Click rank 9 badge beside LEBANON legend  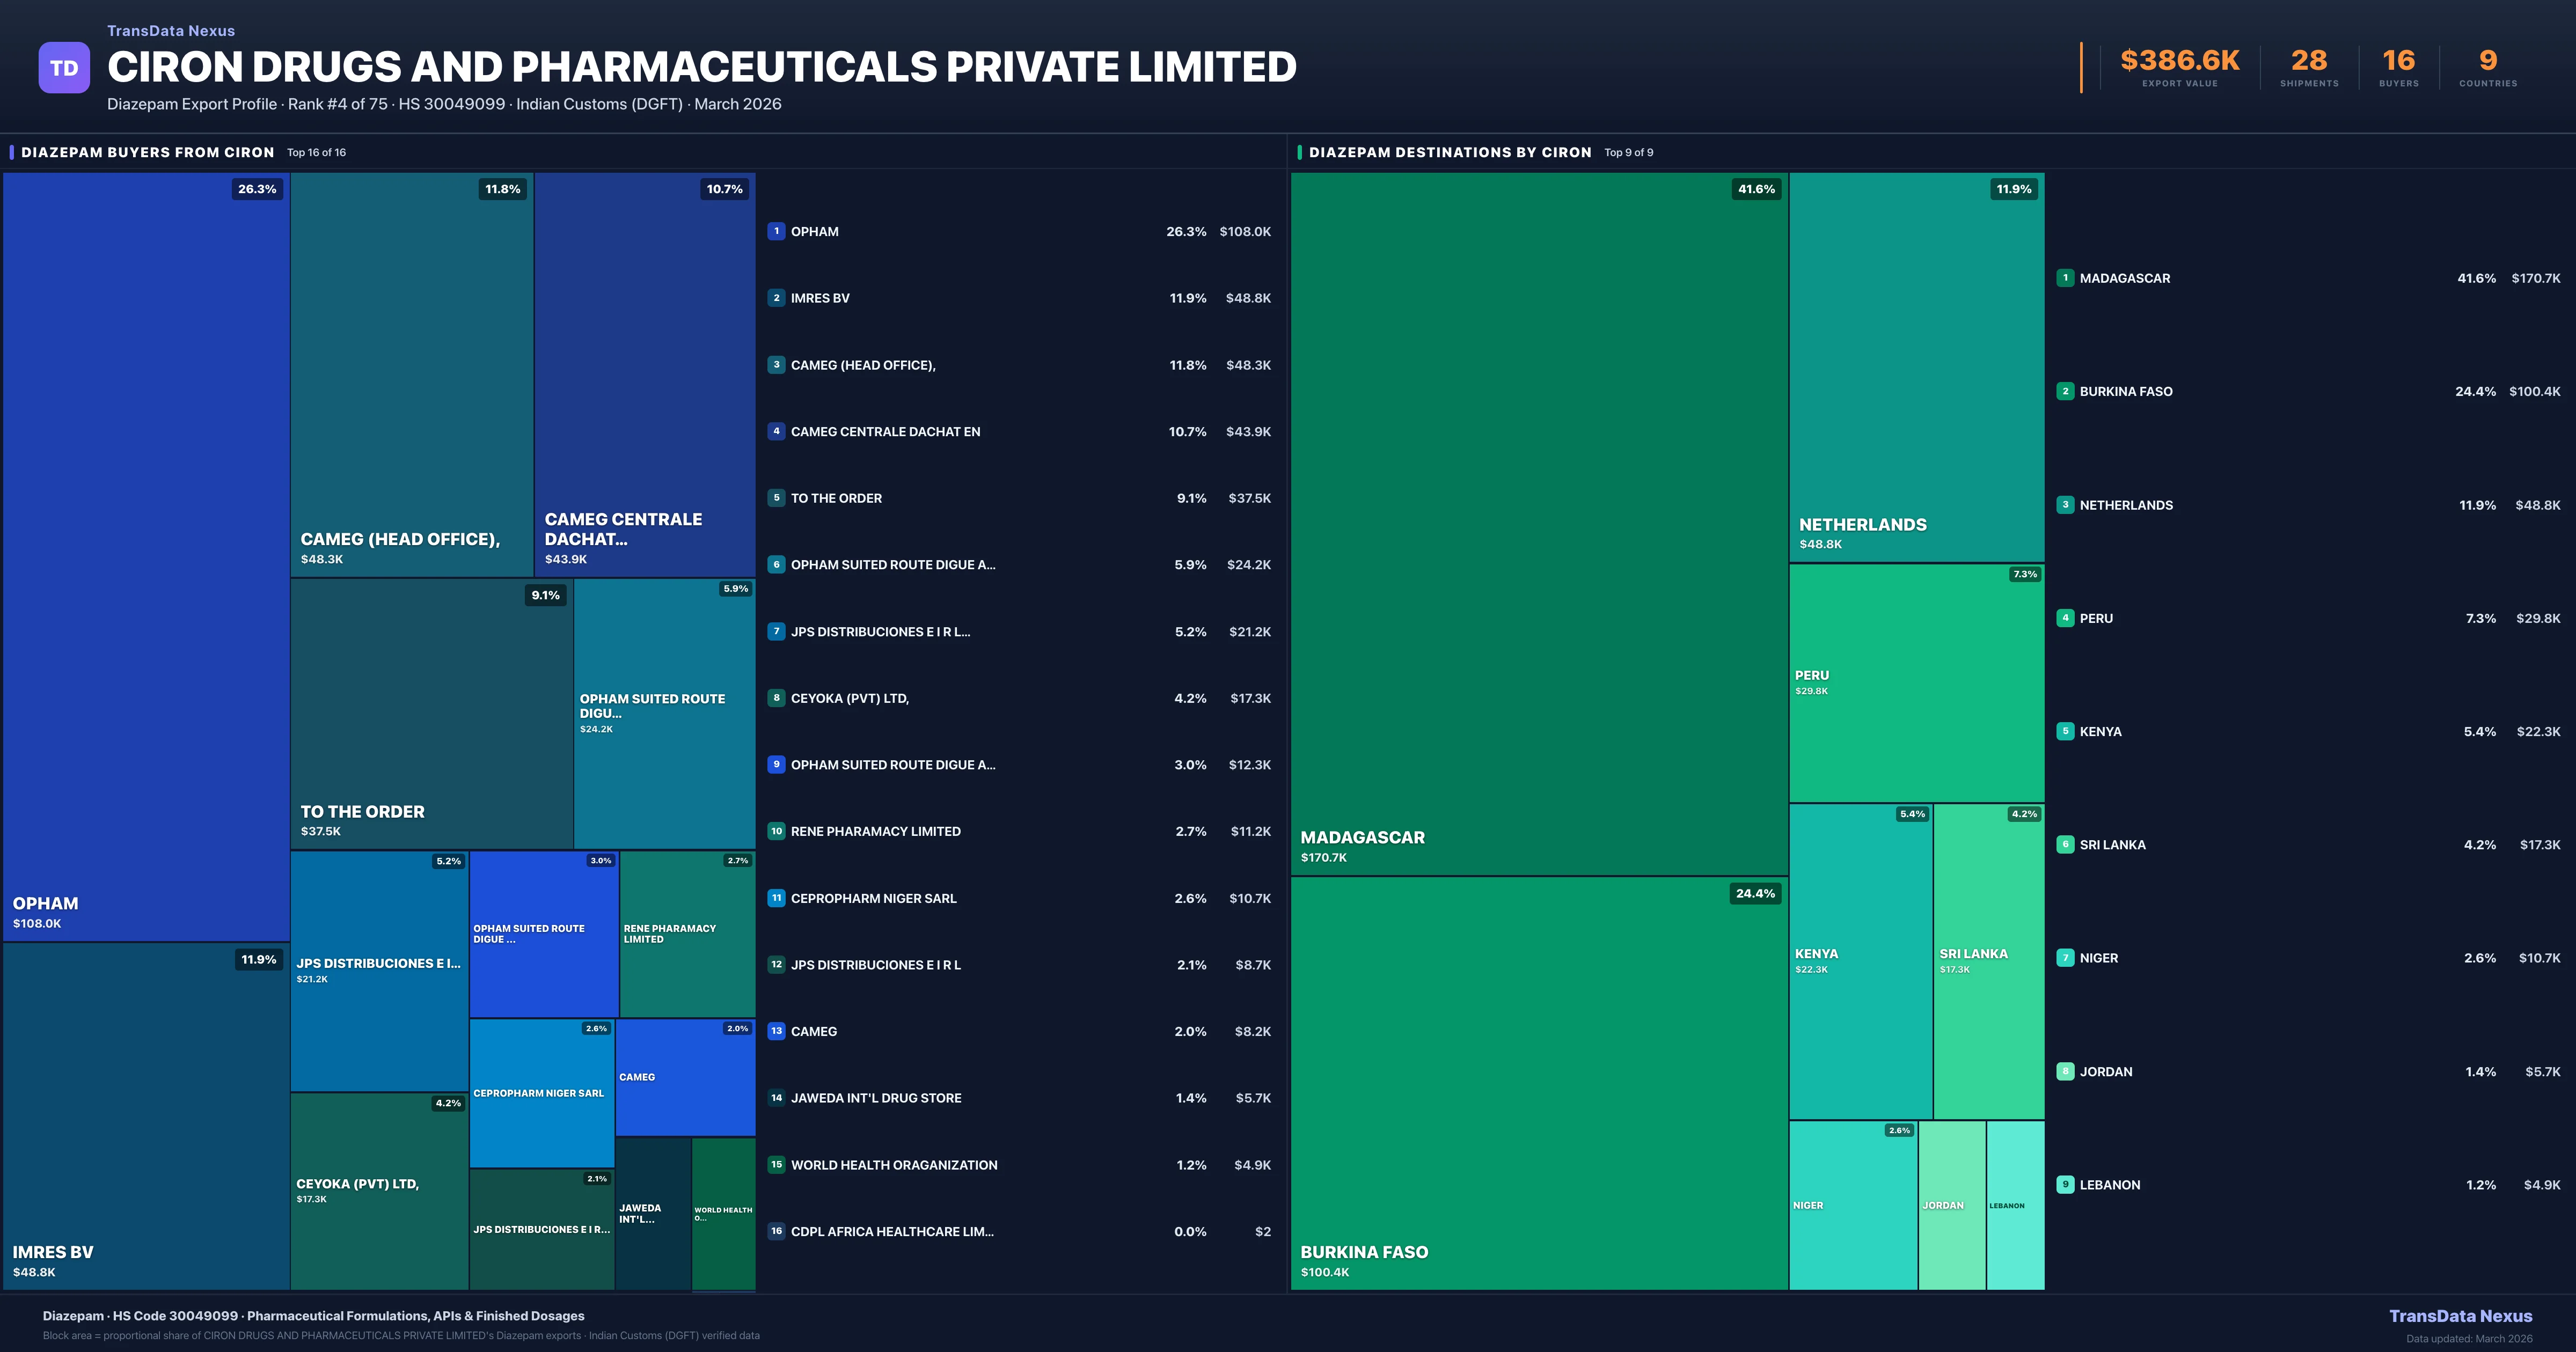(x=2065, y=1184)
